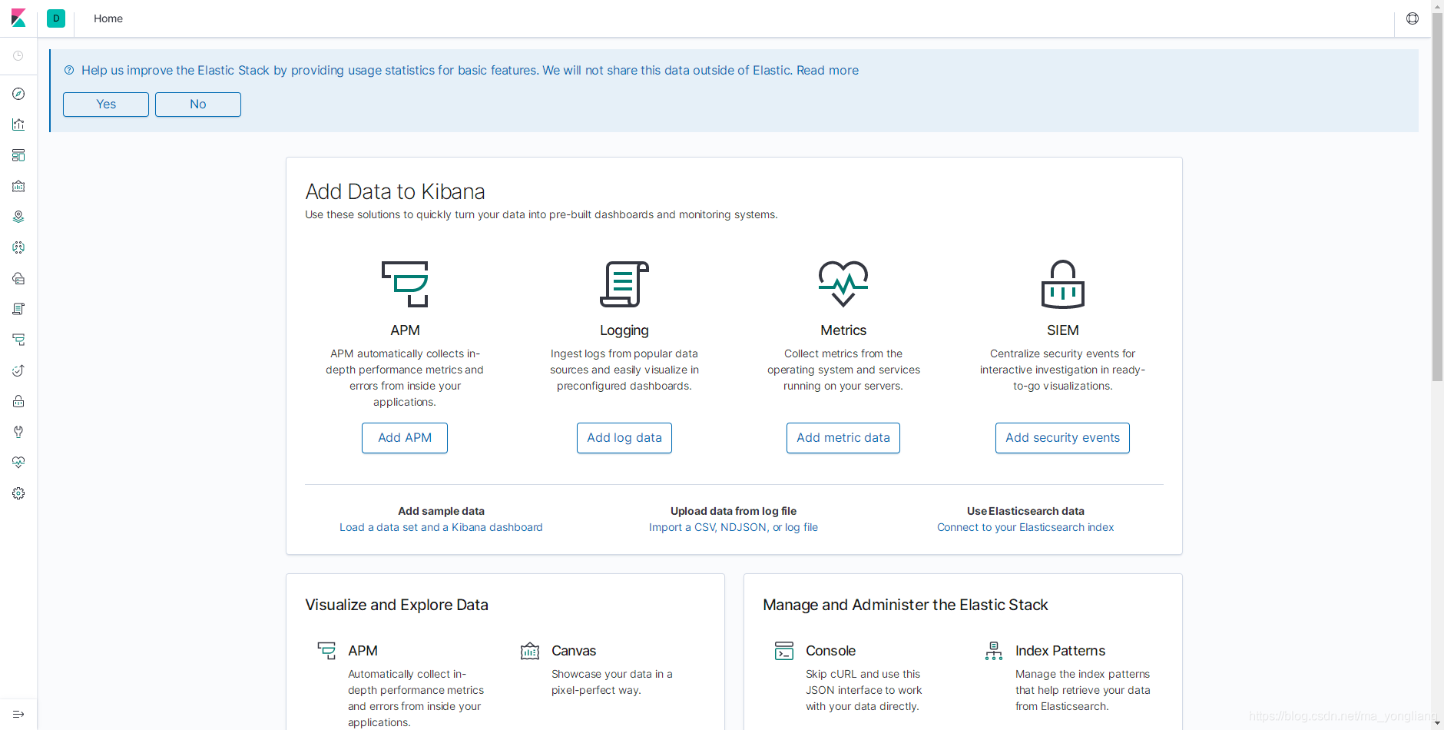
Task: Open the default space avatar D
Action: click(56, 18)
